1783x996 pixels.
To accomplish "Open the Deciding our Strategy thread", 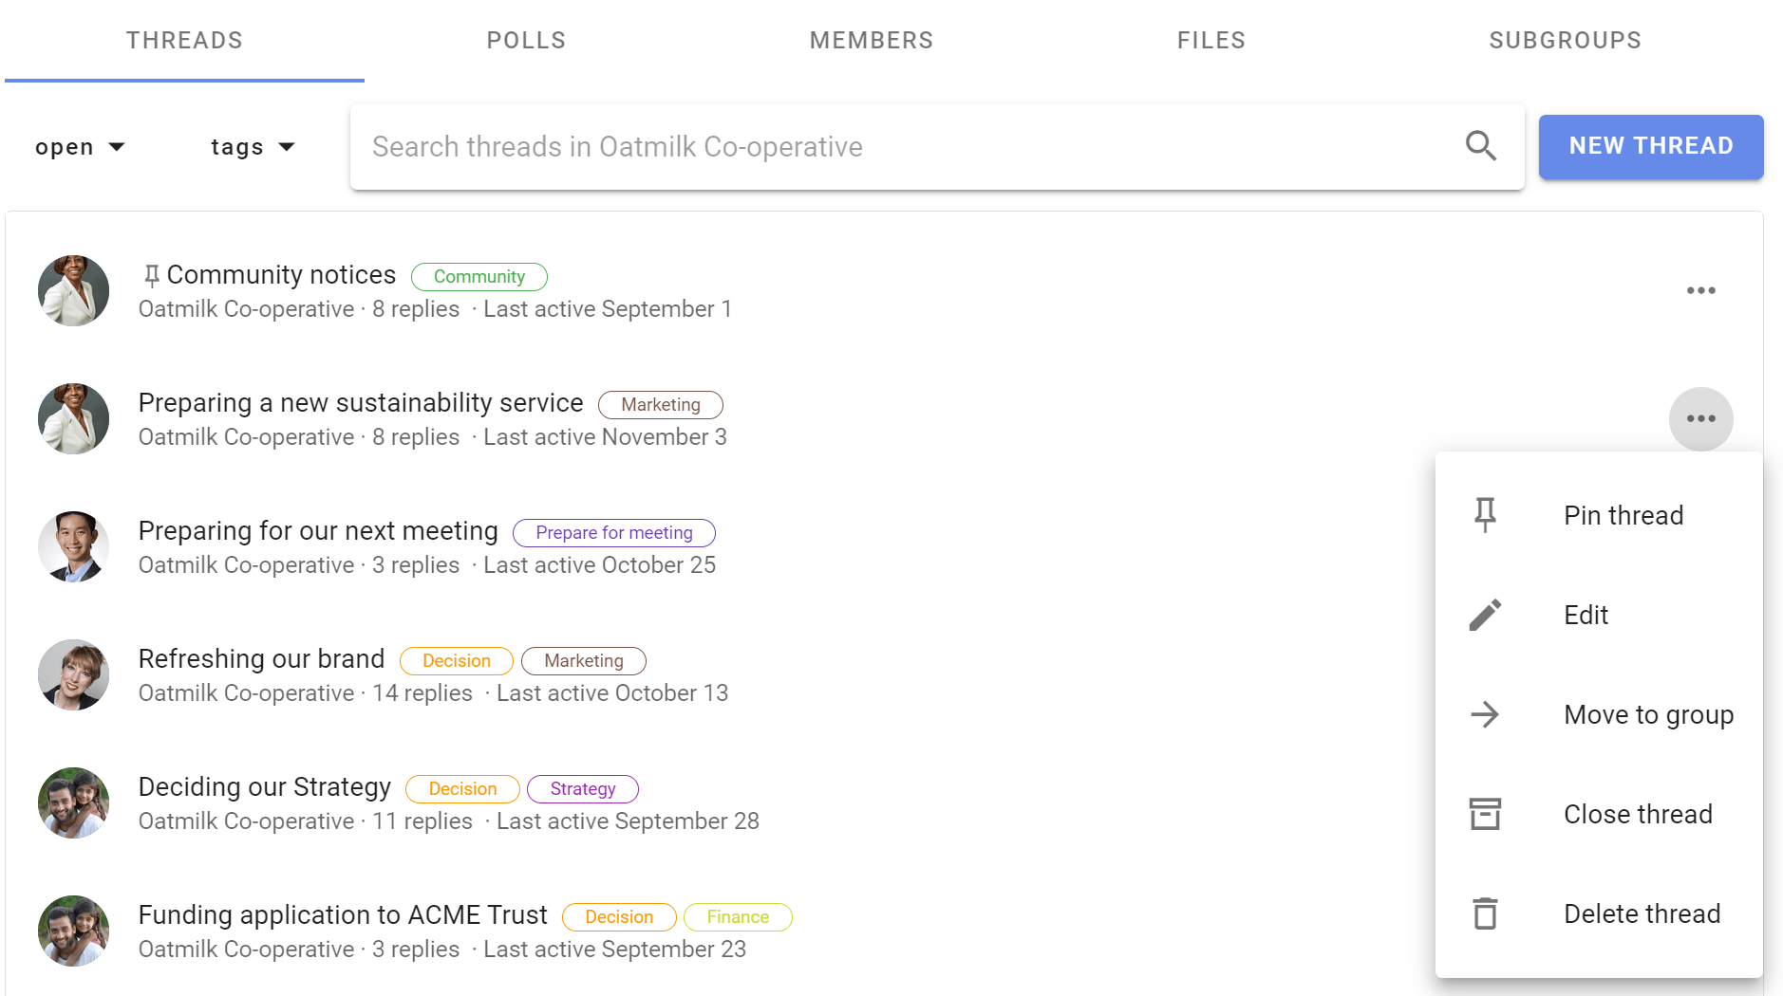I will click(264, 787).
